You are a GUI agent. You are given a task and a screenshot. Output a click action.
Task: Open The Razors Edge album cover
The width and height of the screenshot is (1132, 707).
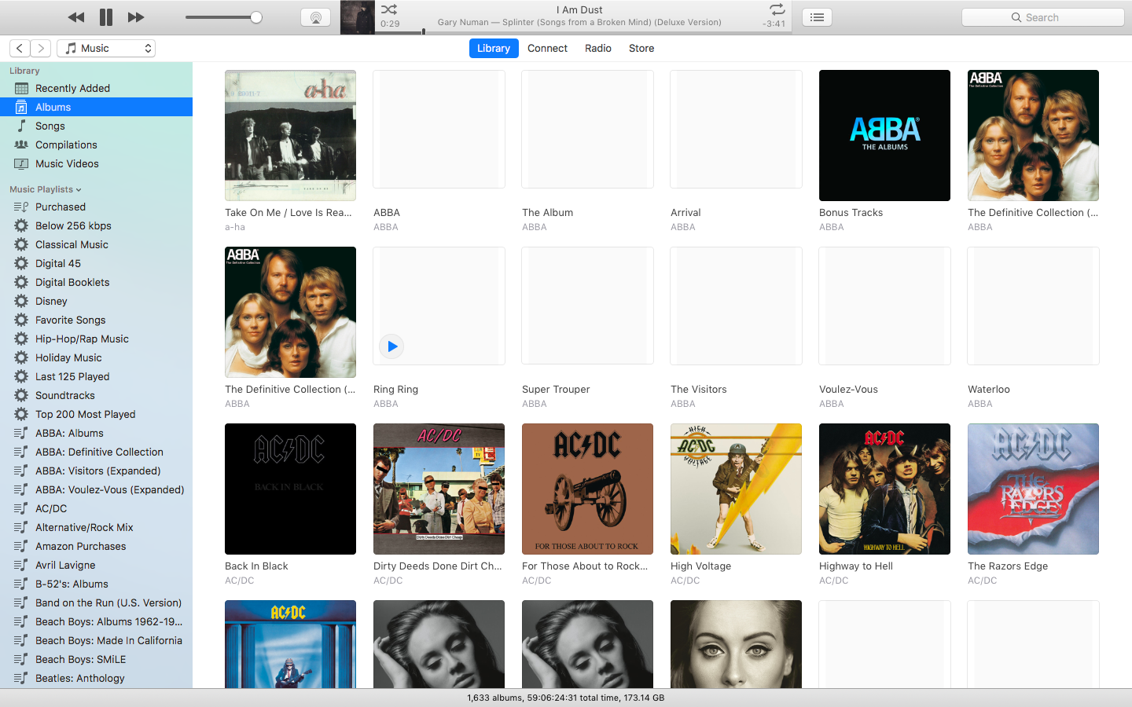[1033, 489]
